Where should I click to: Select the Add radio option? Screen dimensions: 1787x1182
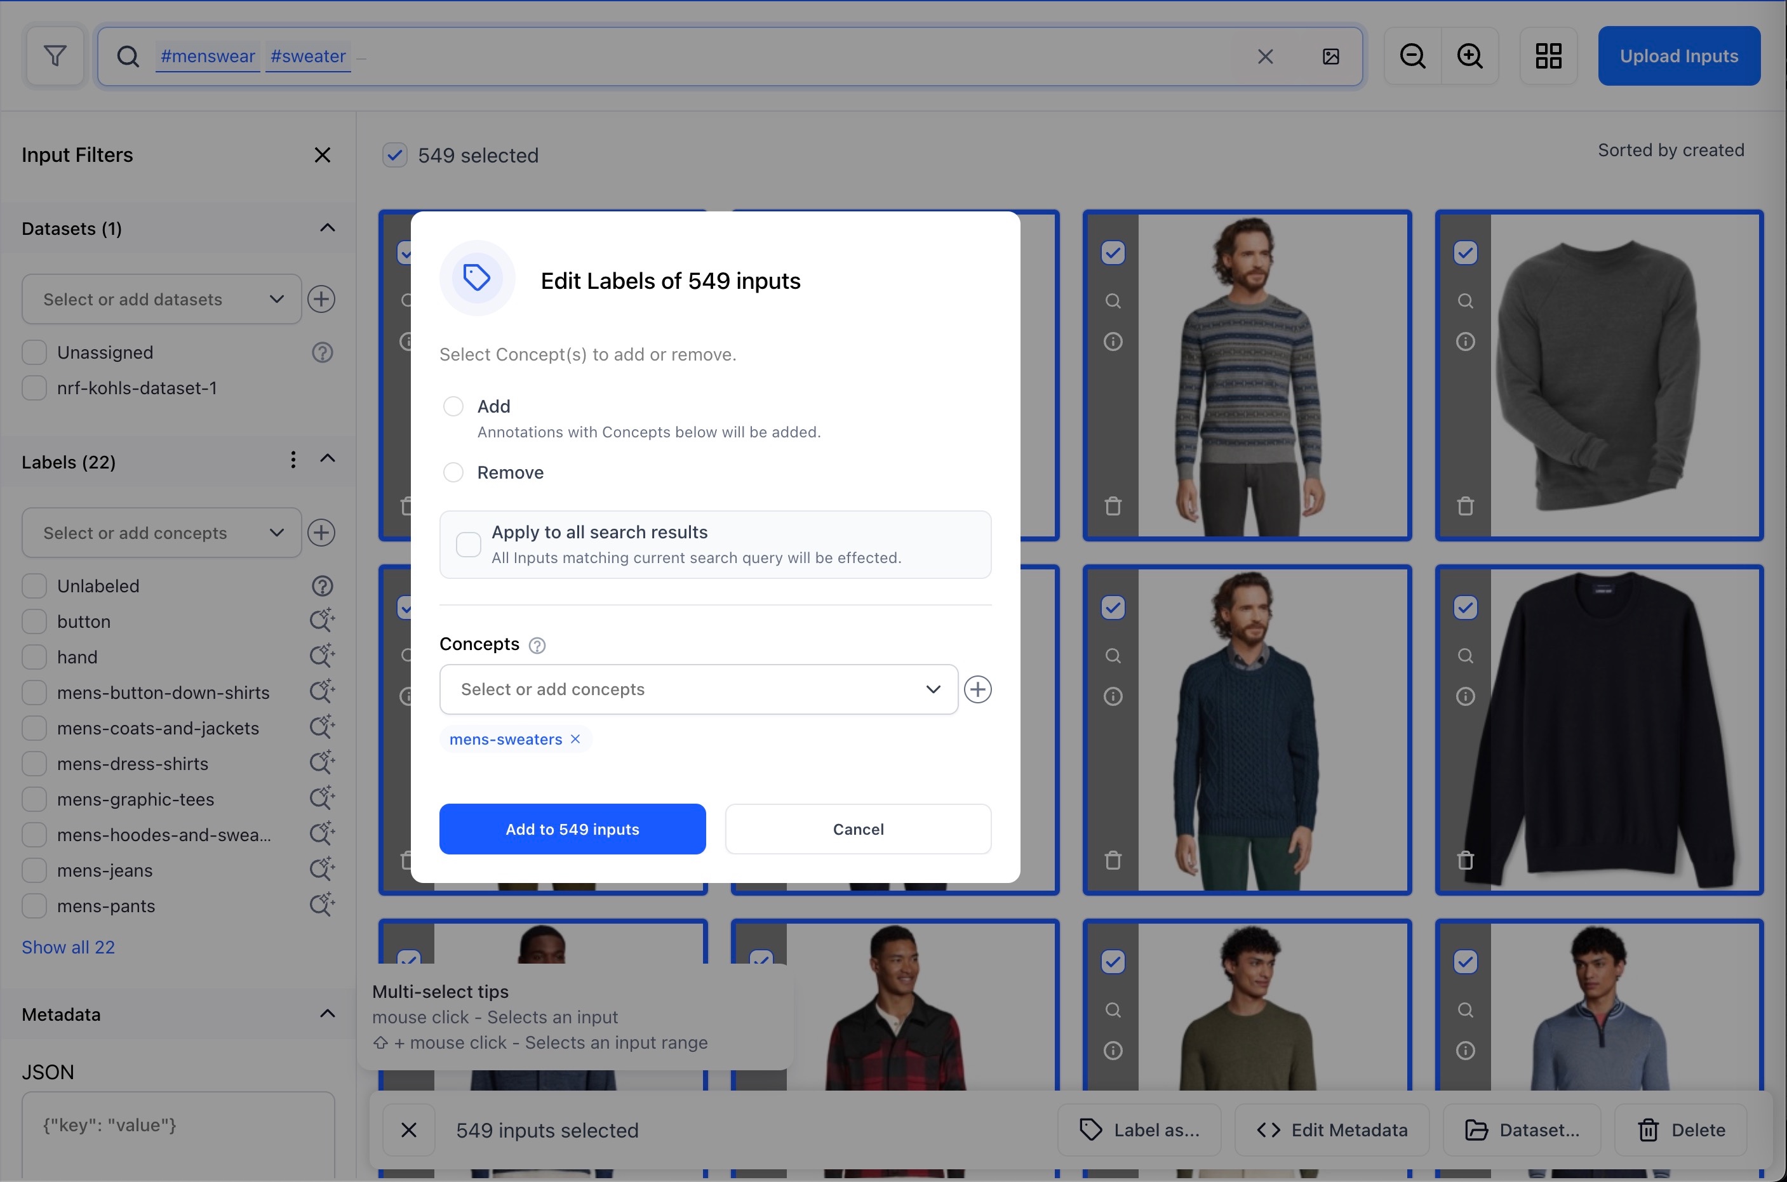click(453, 407)
